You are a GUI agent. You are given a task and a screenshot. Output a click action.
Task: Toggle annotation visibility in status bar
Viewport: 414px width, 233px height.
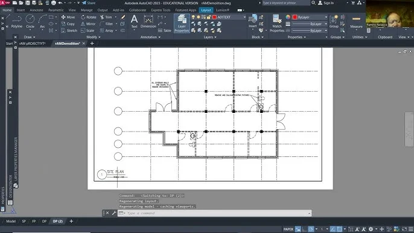[x=357, y=229]
